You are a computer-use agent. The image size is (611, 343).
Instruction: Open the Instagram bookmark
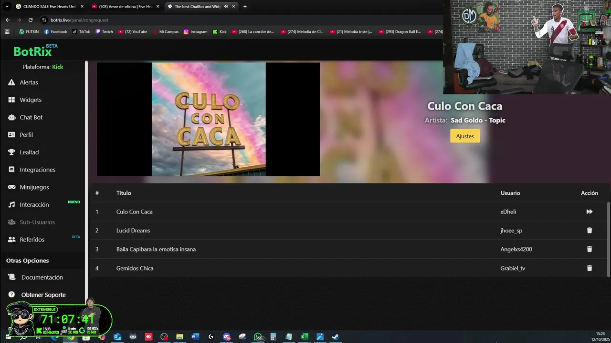coord(196,32)
